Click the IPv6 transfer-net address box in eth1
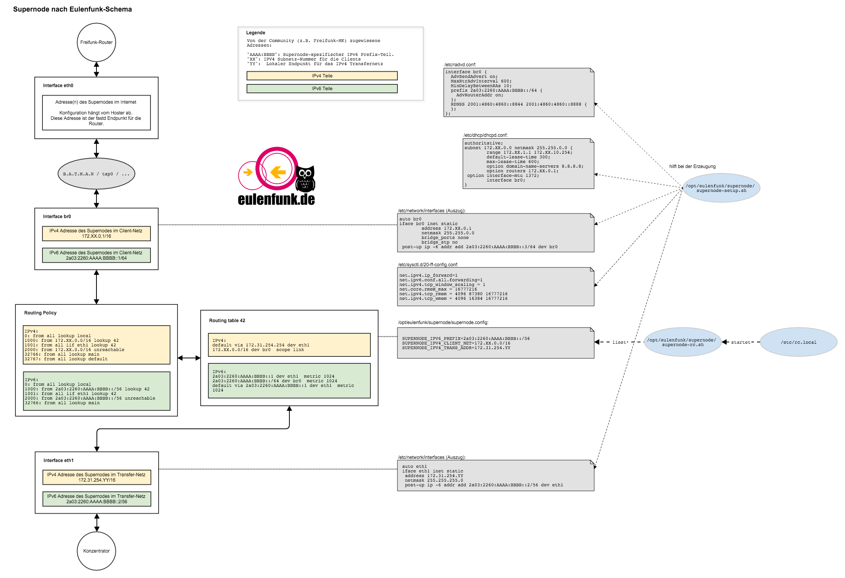The image size is (845, 578). (x=96, y=499)
